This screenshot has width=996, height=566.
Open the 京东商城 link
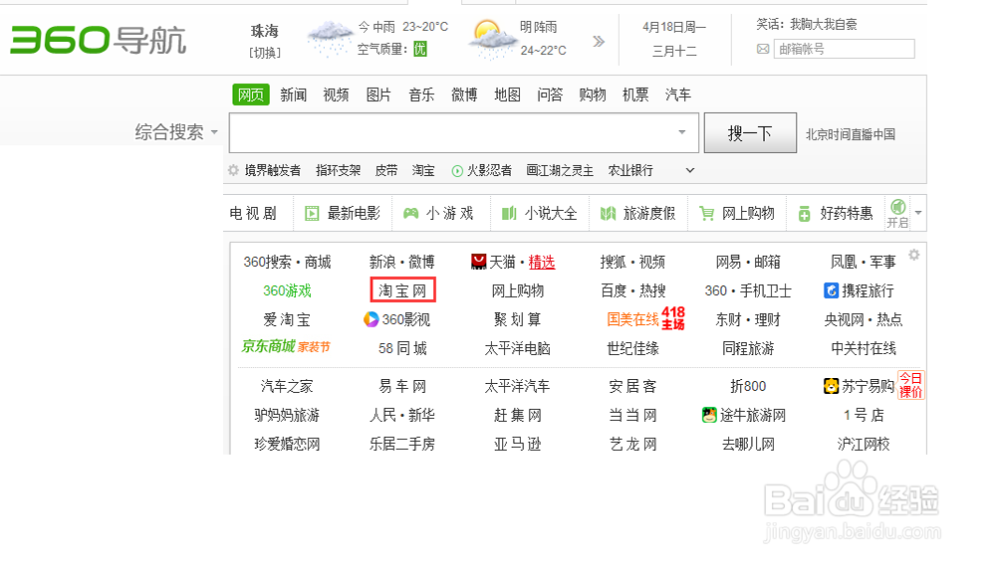click(x=269, y=346)
